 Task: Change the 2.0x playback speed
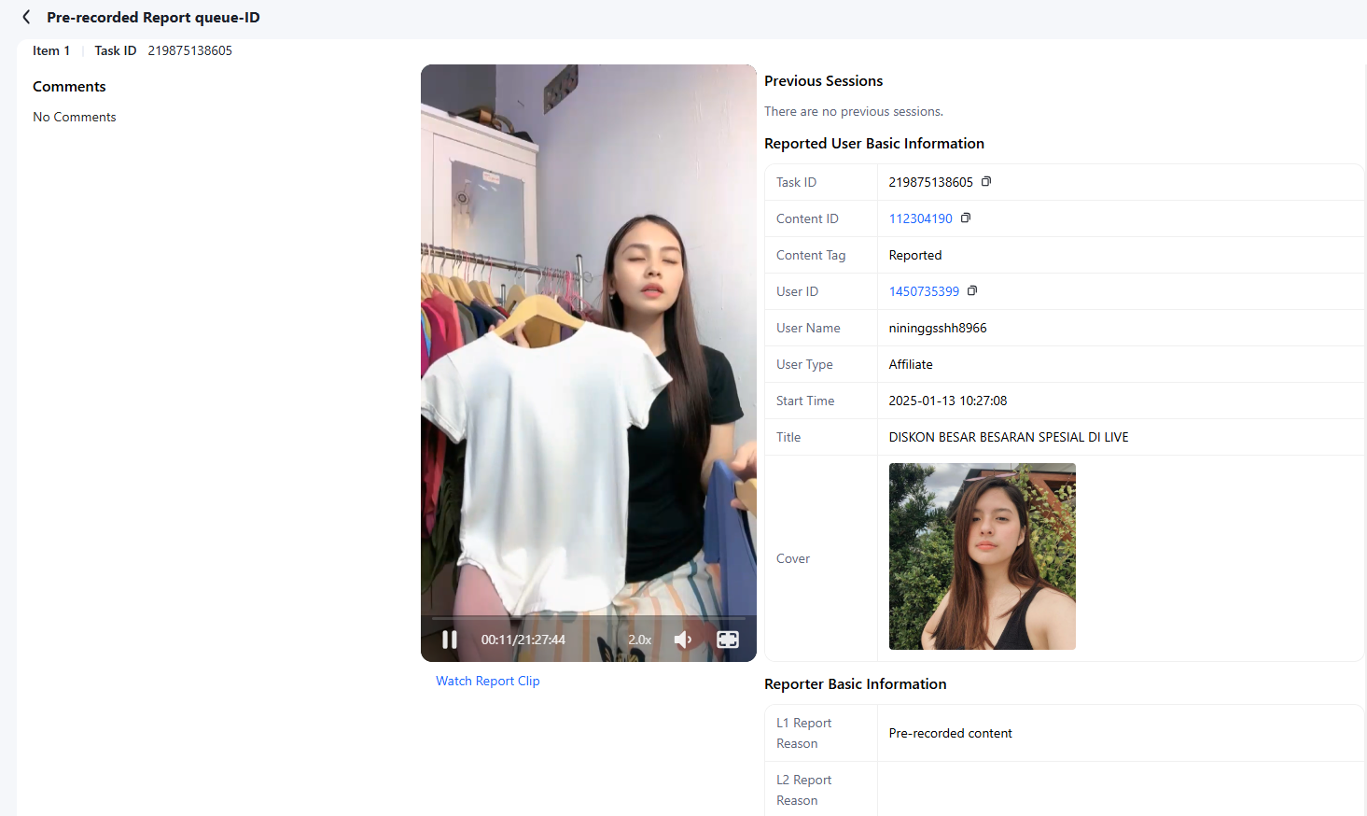pos(639,640)
